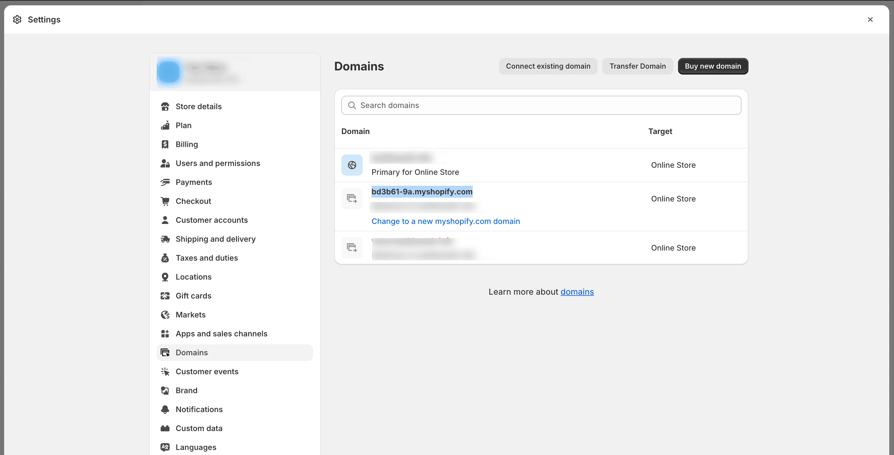Click the Transfer Domain button

click(638, 66)
